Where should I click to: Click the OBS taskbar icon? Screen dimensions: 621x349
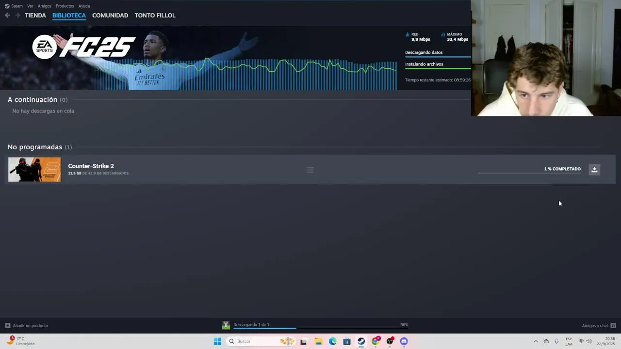pos(390,341)
